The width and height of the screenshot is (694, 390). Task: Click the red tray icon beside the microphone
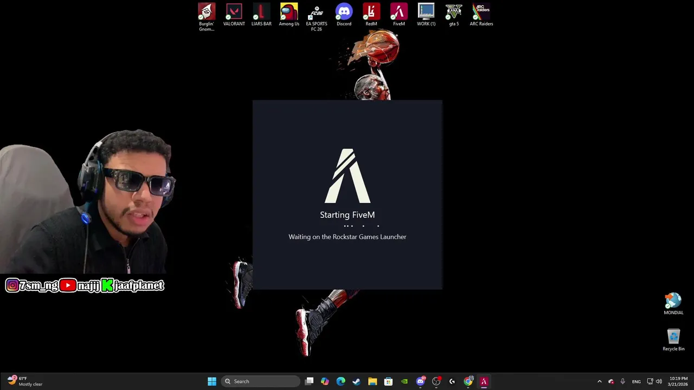click(x=611, y=381)
